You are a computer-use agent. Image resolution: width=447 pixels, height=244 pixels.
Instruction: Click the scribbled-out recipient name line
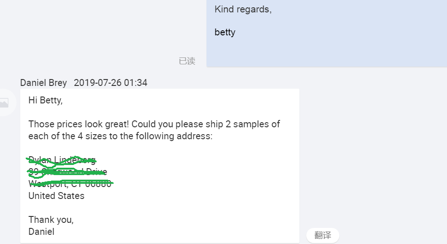coord(62,160)
